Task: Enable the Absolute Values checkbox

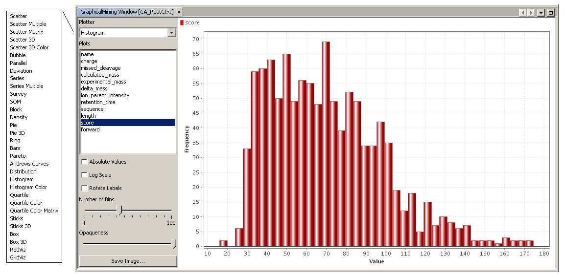Action: coord(85,162)
